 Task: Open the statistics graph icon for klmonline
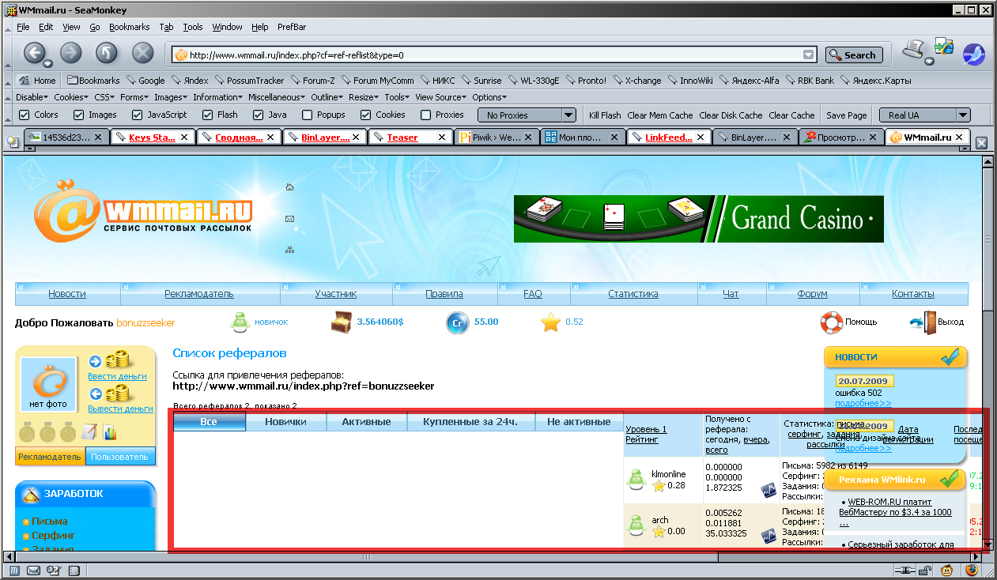(x=767, y=490)
